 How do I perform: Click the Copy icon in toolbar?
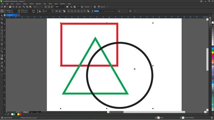point(27,7)
